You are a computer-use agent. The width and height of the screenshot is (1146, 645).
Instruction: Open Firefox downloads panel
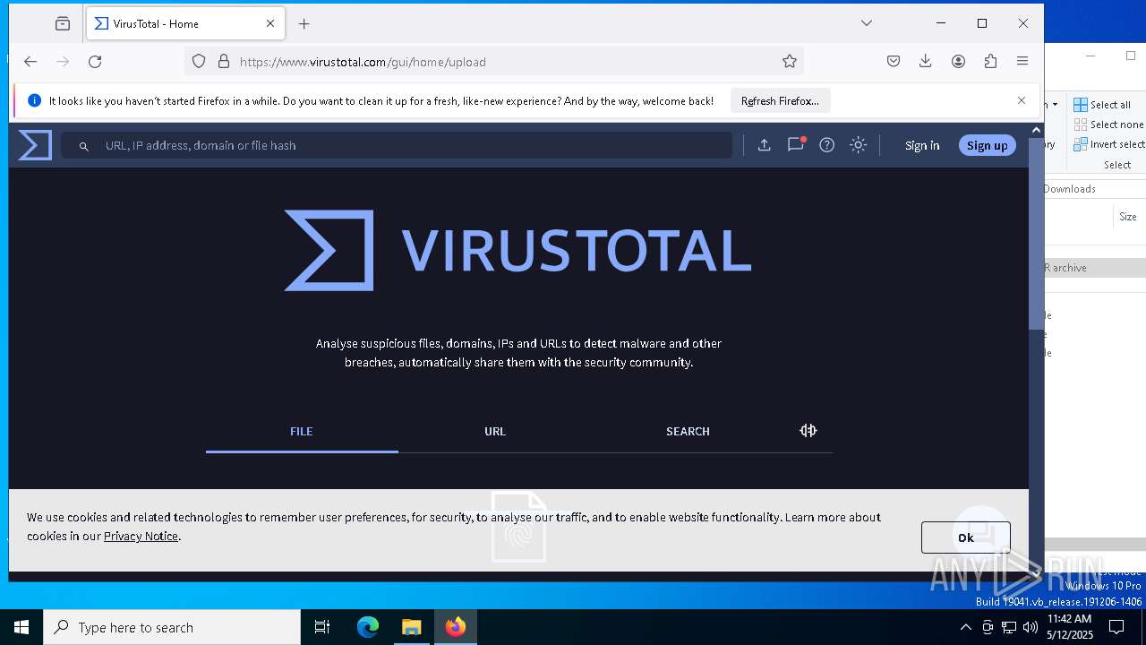[926, 62]
